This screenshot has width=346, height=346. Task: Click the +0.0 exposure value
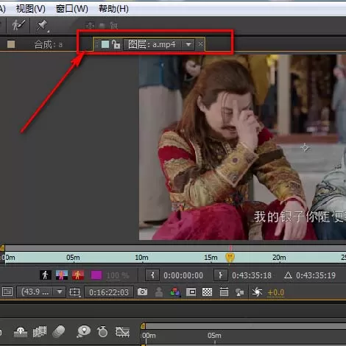[x=275, y=292]
